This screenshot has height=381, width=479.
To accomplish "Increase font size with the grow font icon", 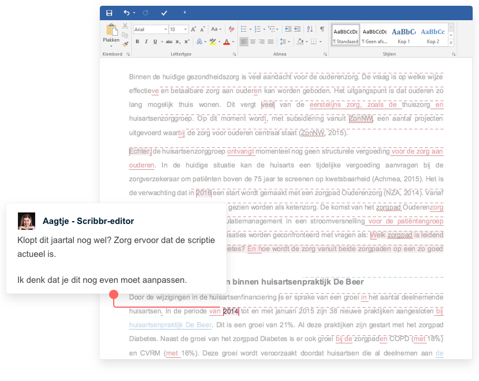I will (193, 29).
